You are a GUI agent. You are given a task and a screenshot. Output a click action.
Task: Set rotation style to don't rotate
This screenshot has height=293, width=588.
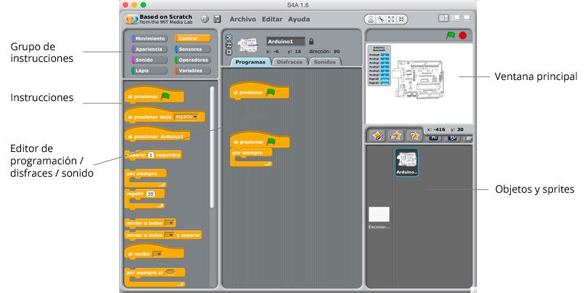click(229, 52)
